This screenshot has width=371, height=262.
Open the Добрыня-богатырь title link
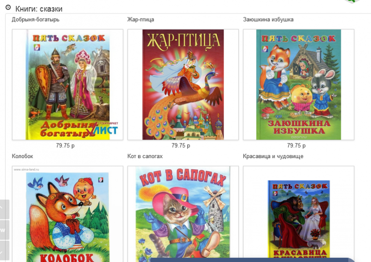36,19
